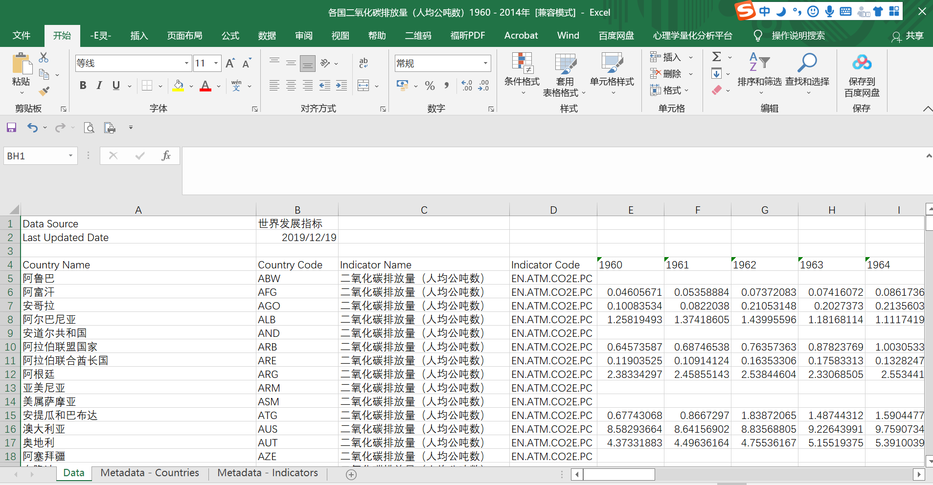Toggle Italic formatting
Viewport: 933px width, 485px height.
pyautogui.click(x=99, y=86)
